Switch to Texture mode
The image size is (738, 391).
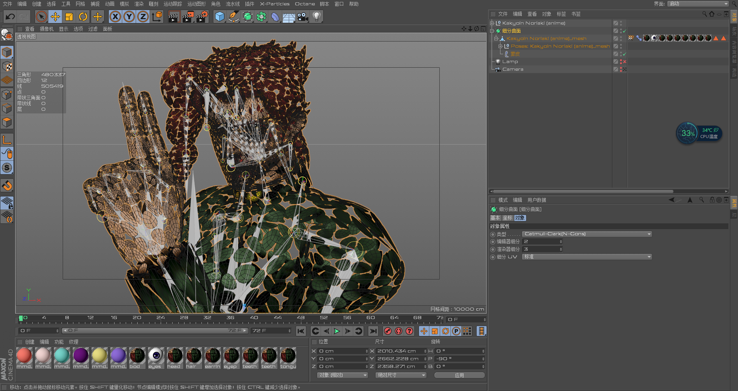tap(7, 67)
